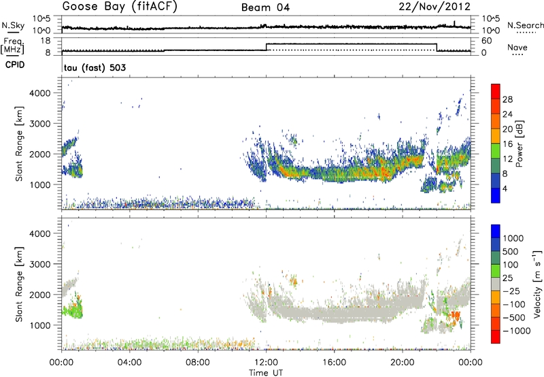
Task: Click the "Beam 04" heading
Action: [x=265, y=7]
